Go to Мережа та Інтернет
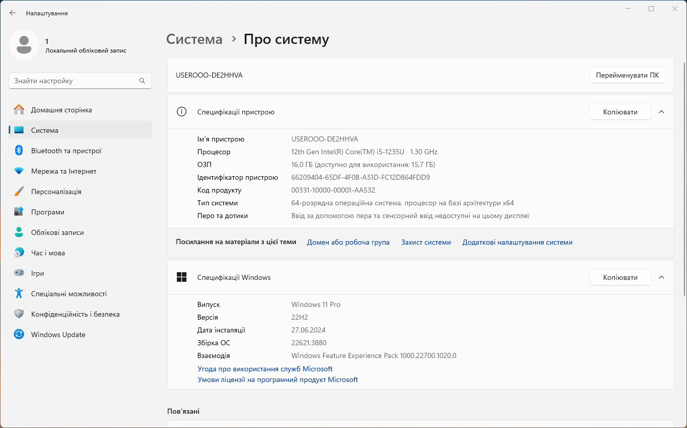 (x=80, y=171)
